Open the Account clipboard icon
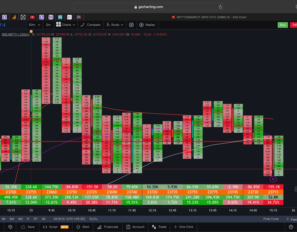 tap(128, 227)
